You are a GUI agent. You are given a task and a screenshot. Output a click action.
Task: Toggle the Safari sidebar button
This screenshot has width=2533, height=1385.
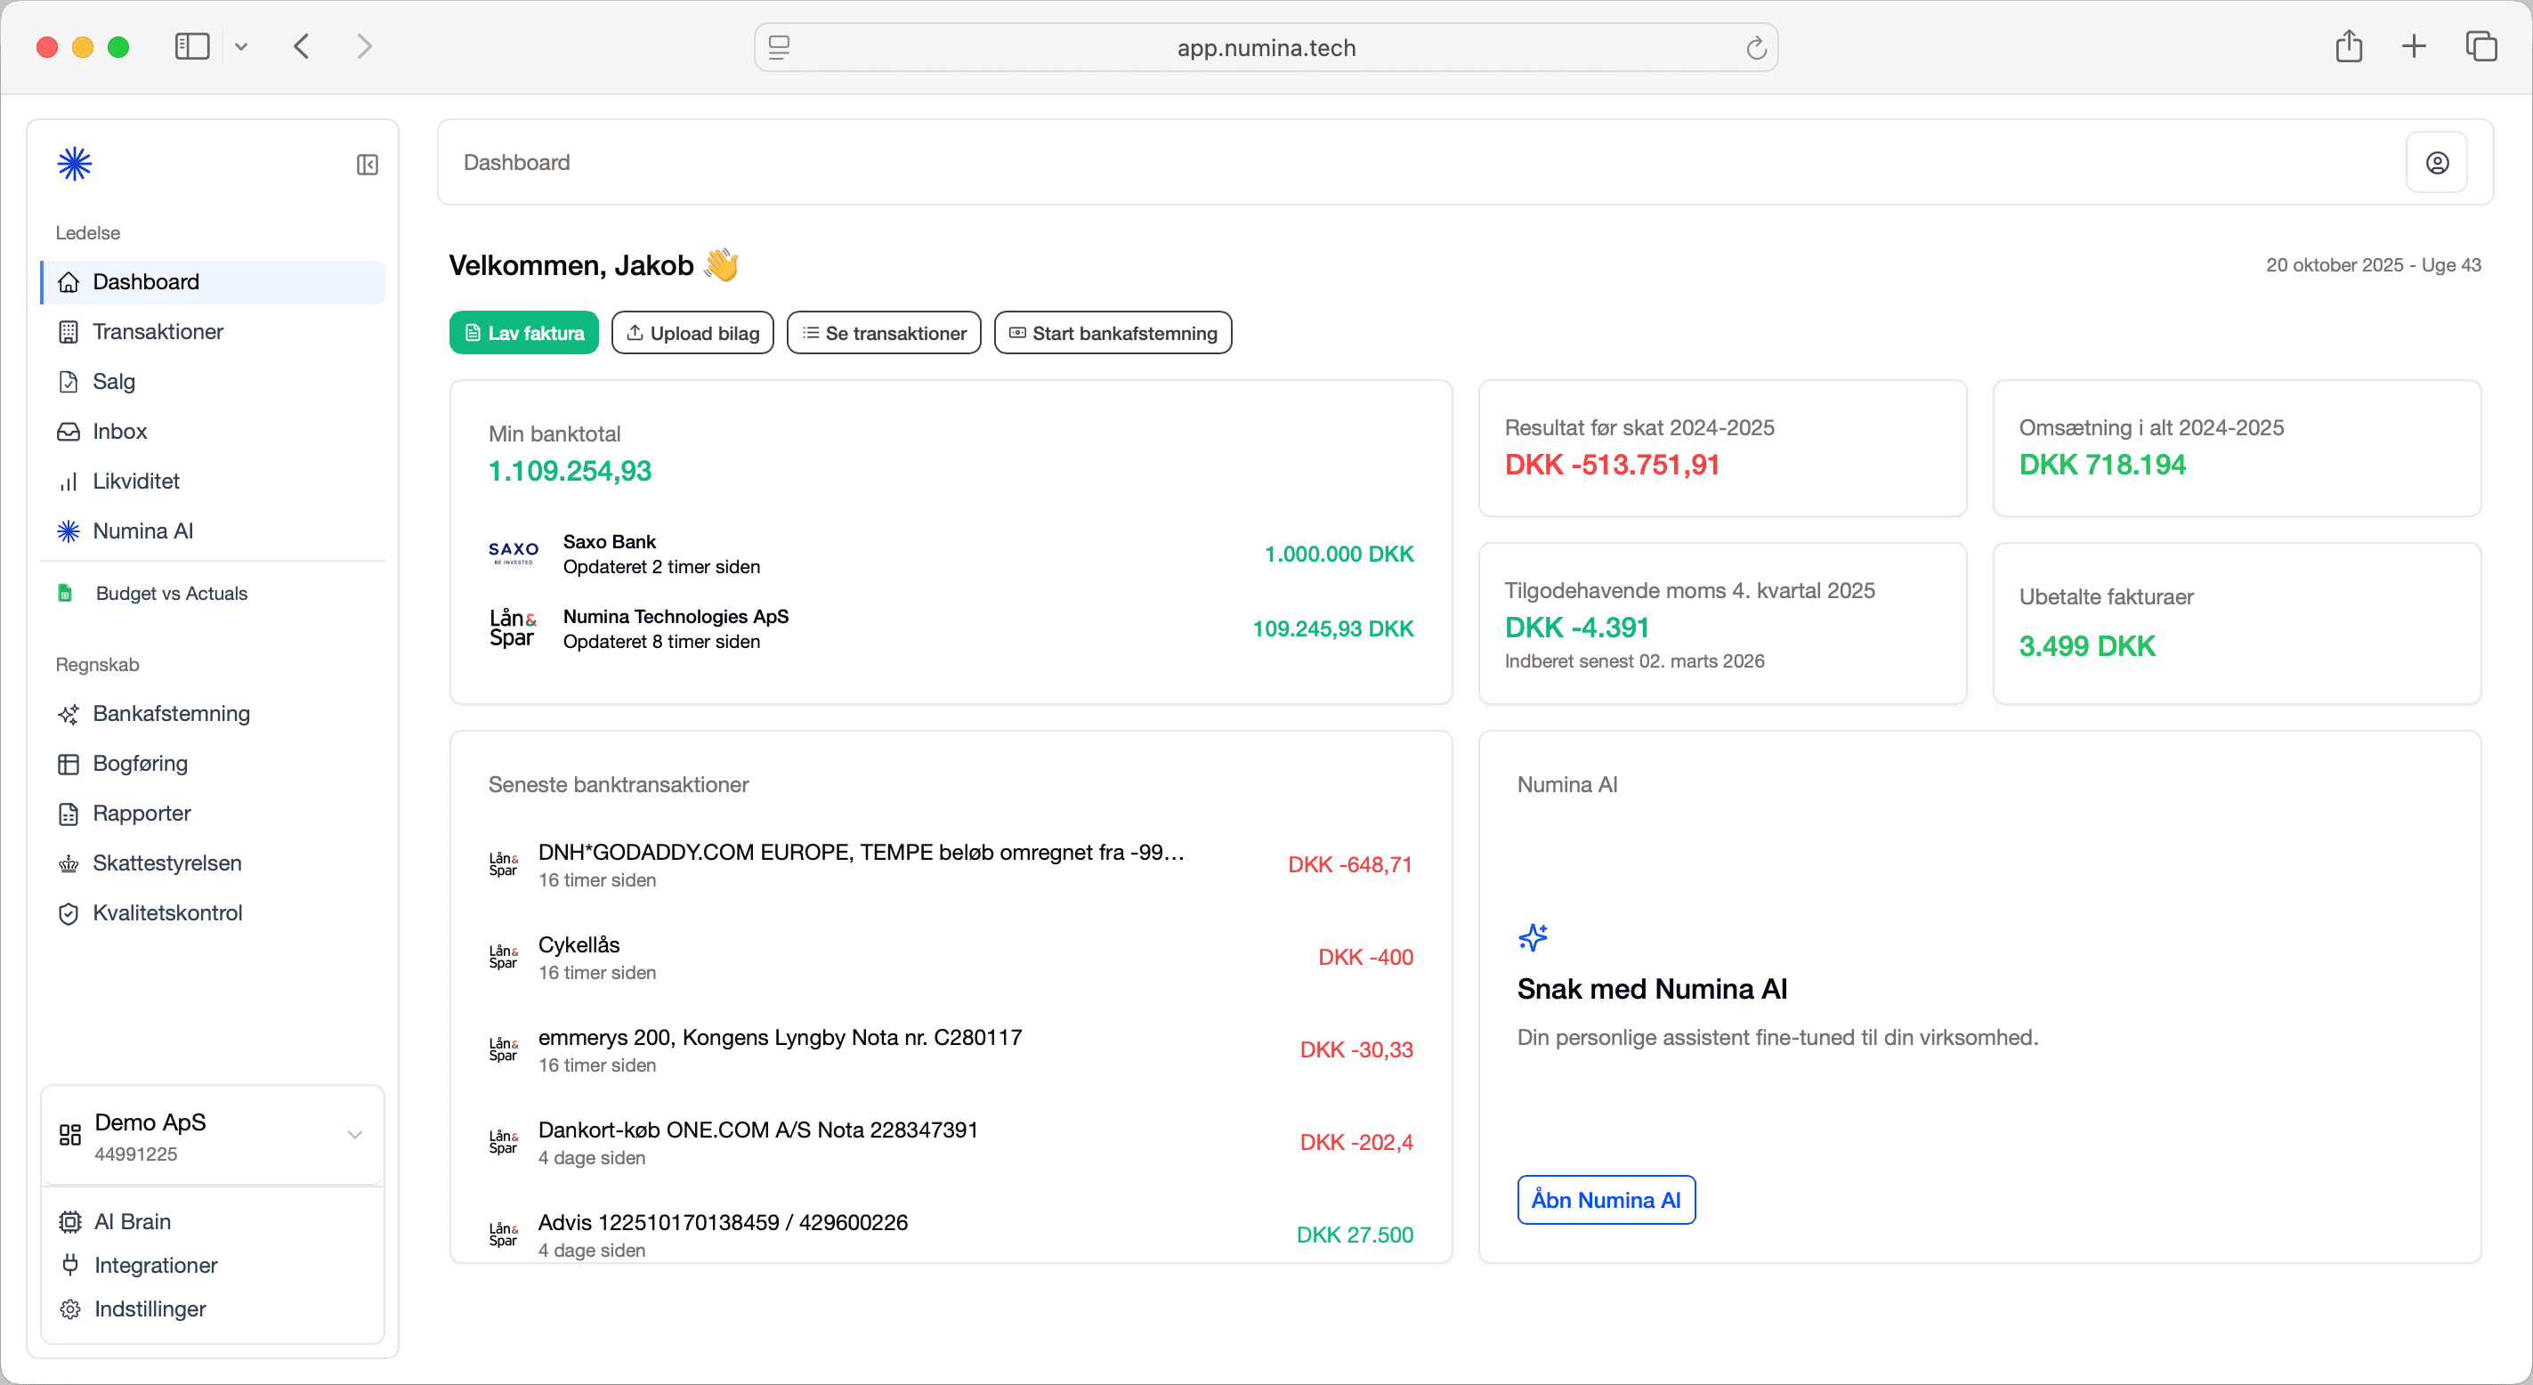pyautogui.click(x=193, y=46)
